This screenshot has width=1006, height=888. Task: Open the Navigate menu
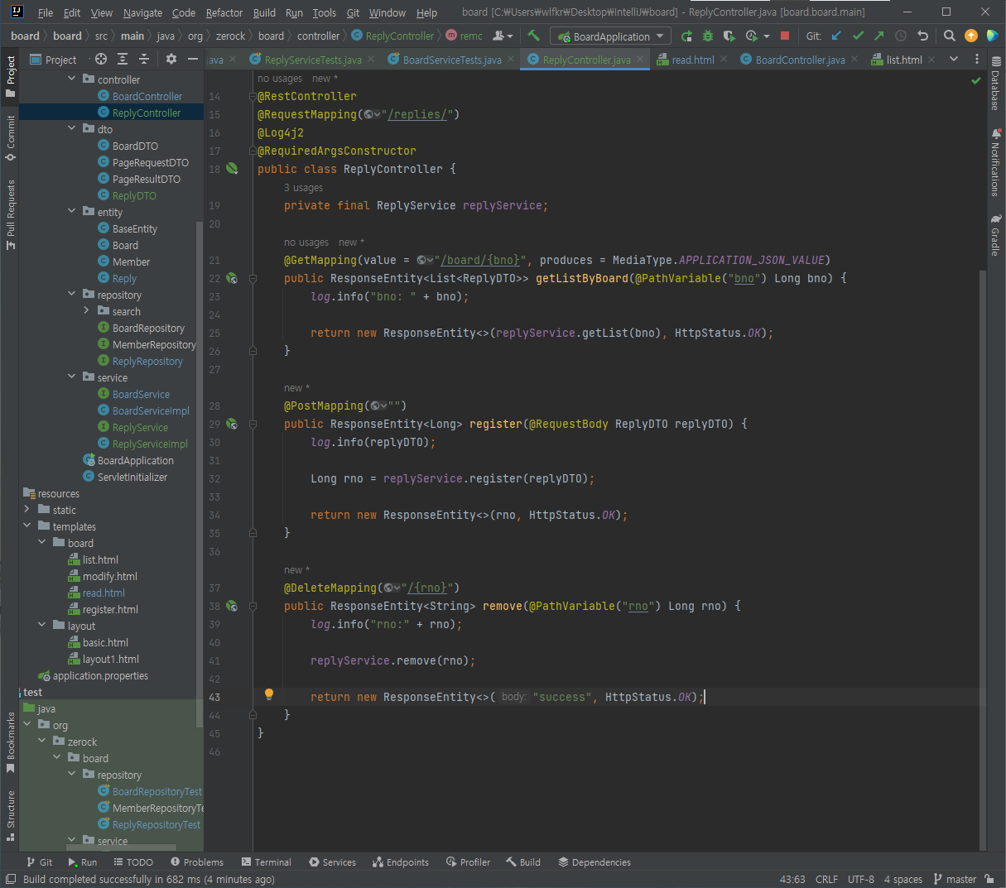coord(142,12)
